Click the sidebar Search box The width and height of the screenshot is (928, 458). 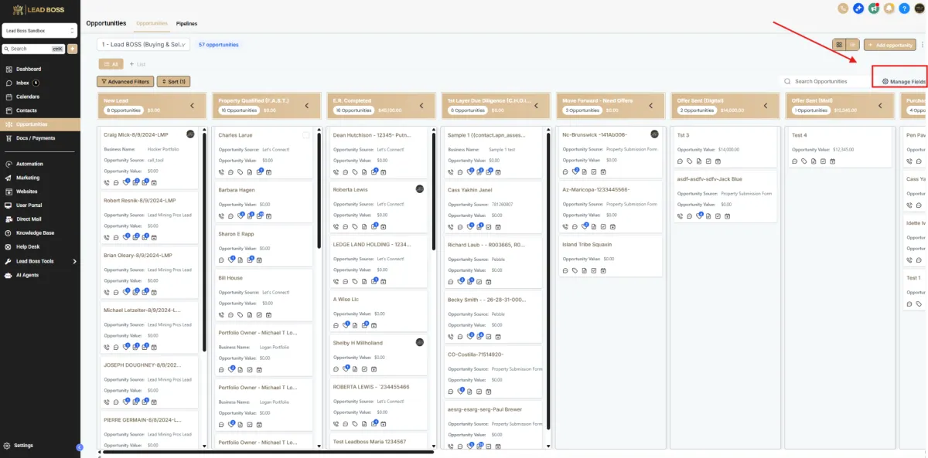click(35, 49)
